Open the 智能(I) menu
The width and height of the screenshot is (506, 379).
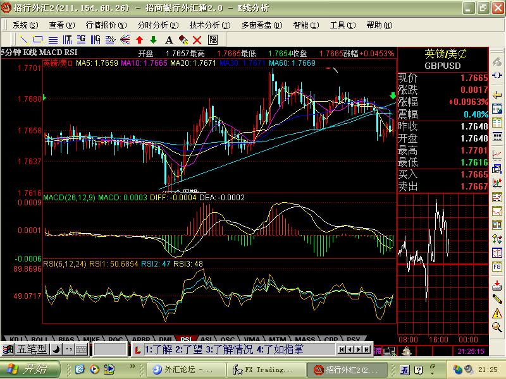(x=306, y=25)
